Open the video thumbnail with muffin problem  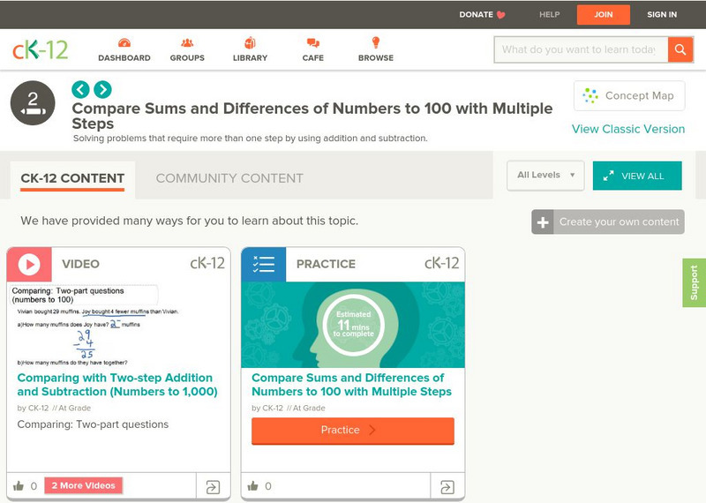[x=119, y=325]
